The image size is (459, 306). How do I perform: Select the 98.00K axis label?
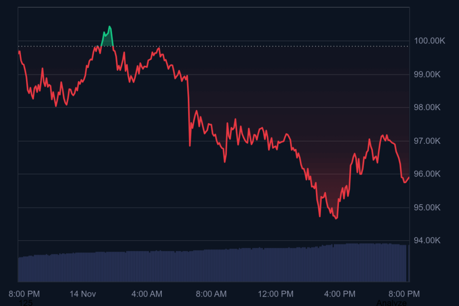click(428, 107)
